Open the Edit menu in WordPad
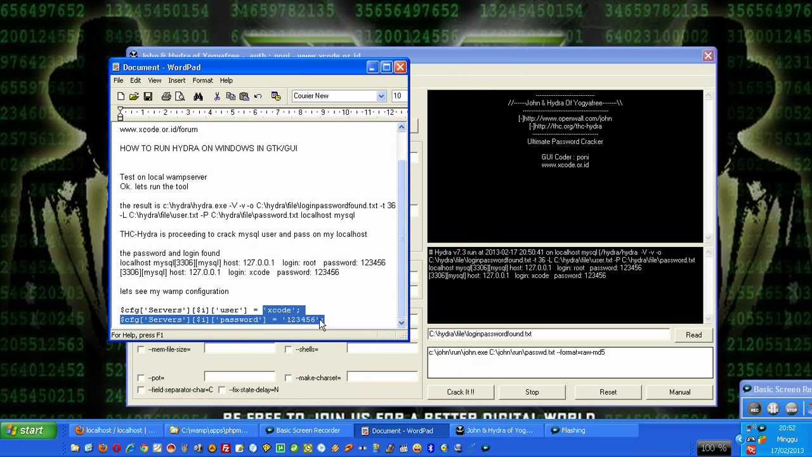 135,81
